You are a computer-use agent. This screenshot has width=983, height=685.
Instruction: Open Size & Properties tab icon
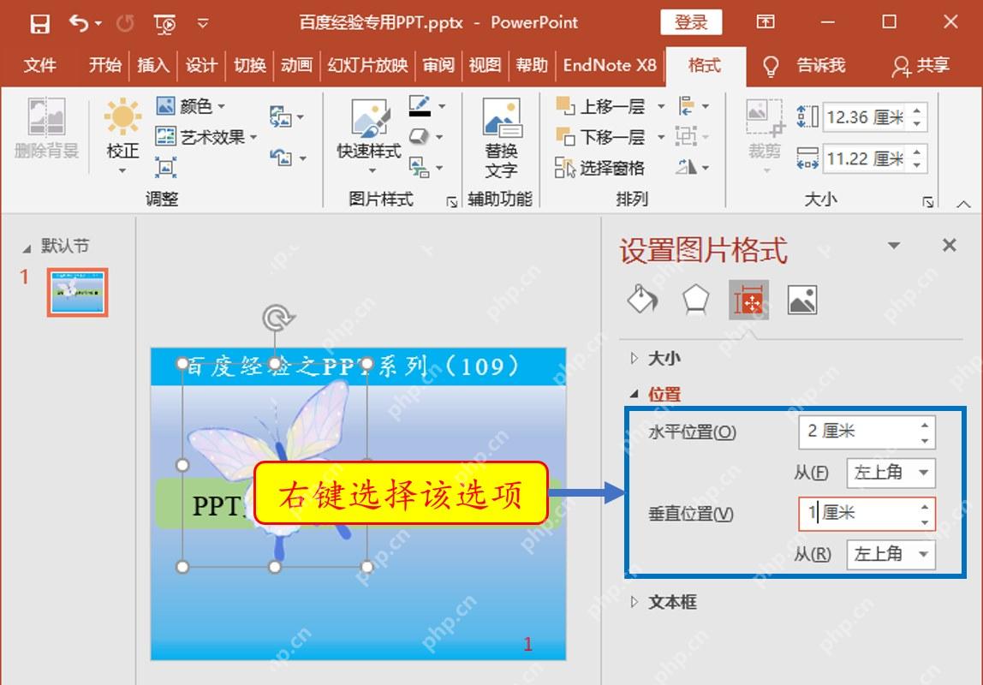click(748, 300)
